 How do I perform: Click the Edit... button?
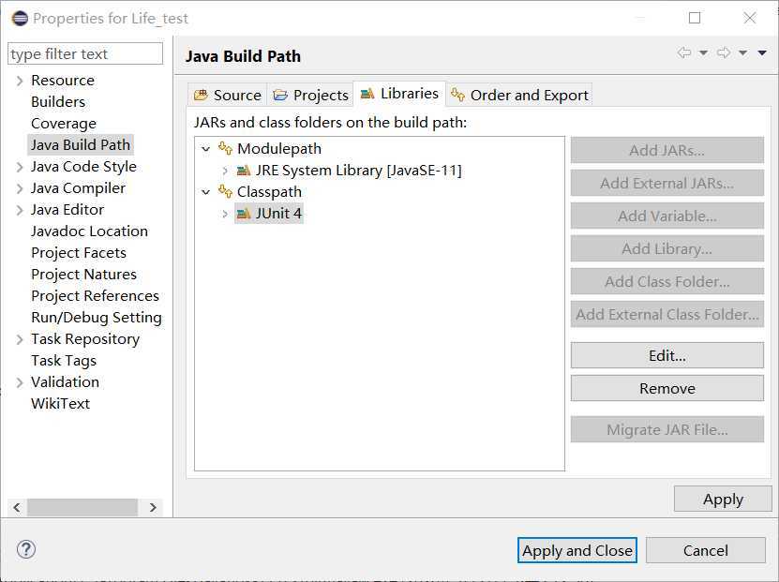tap(667, 356)
